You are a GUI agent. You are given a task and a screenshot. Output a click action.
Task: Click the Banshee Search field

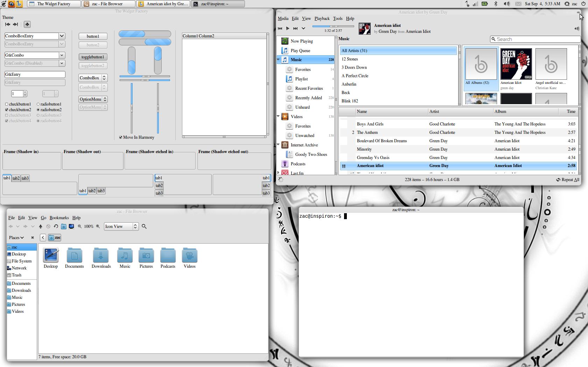click(x=535, y=39)
